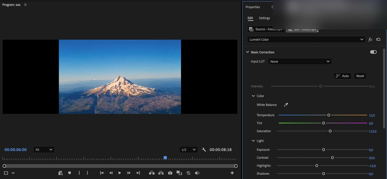Click the duration readout 00:00:08:18
The image size is (387, 179).
(221, 150)
